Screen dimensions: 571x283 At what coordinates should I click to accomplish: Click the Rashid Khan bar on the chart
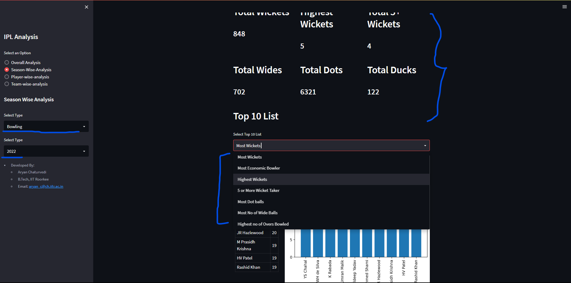416,243
